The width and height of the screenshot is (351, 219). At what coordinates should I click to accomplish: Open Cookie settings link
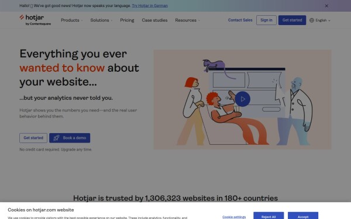click(x=234, y=217)
